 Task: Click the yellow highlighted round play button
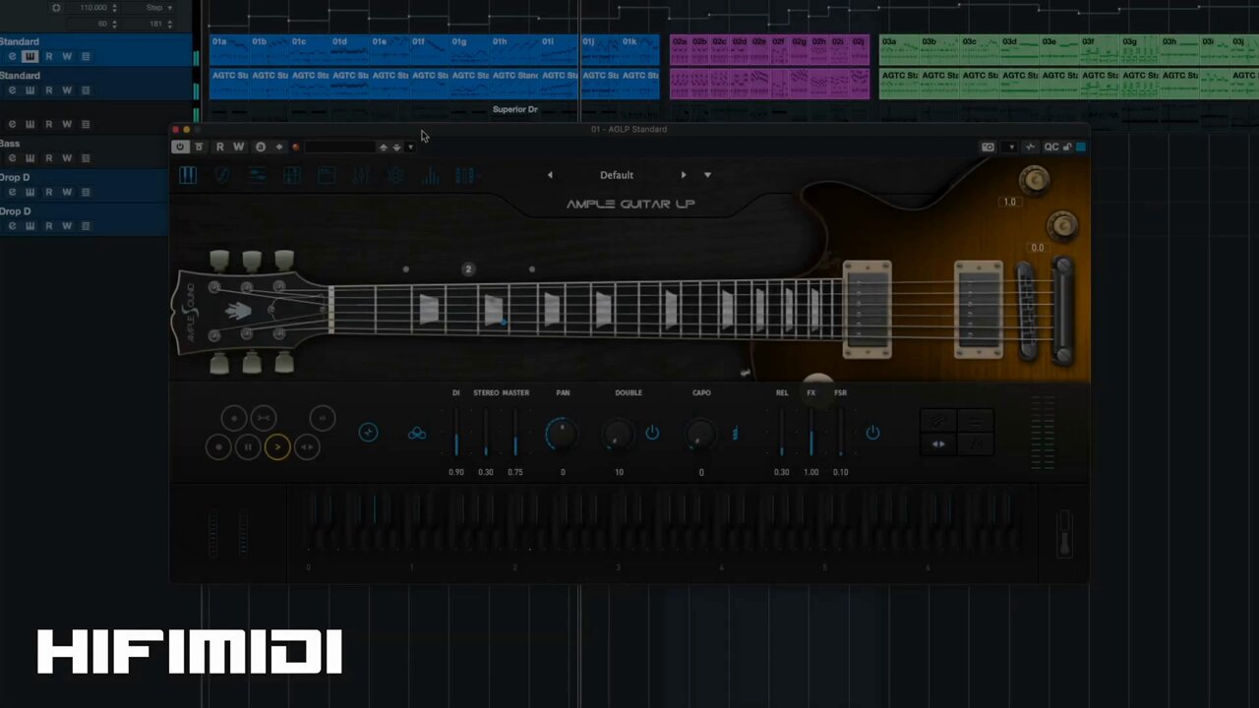tap(277, 447)
